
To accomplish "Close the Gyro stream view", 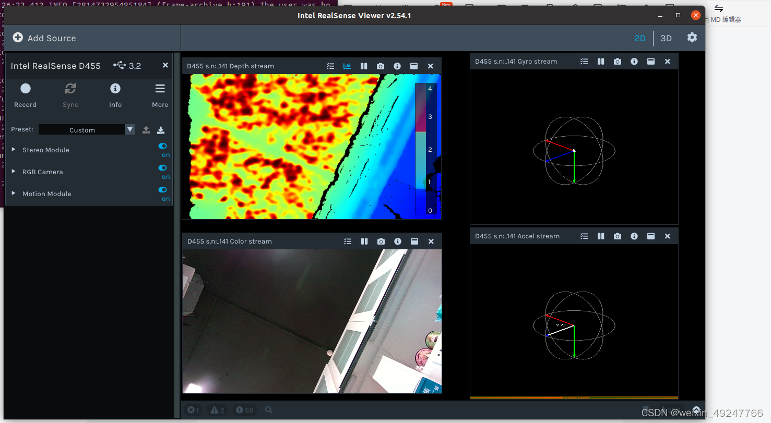I will pyautogui.click(x=668, y=62).
